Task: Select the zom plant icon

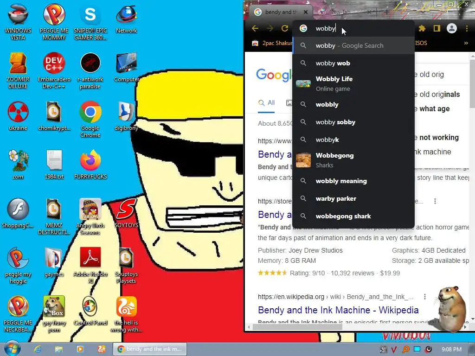Action: tap(18, 165)
